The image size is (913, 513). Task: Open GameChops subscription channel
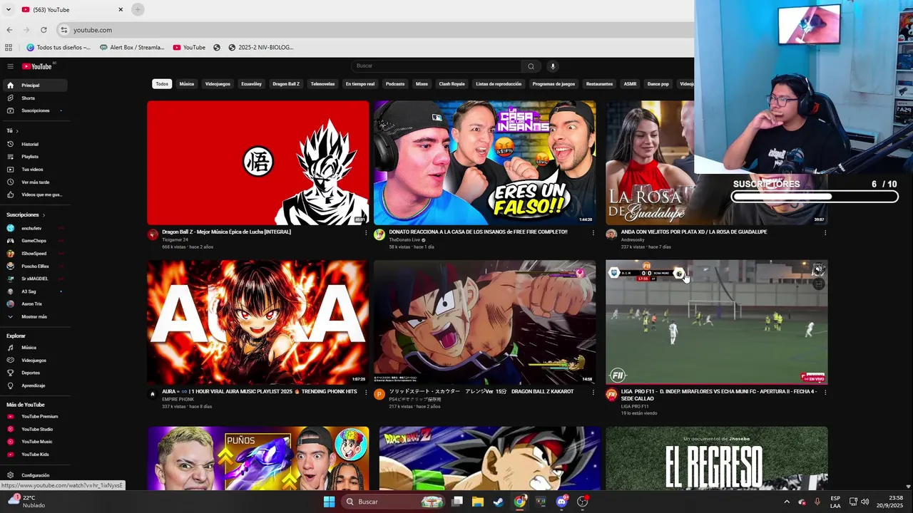34,241
